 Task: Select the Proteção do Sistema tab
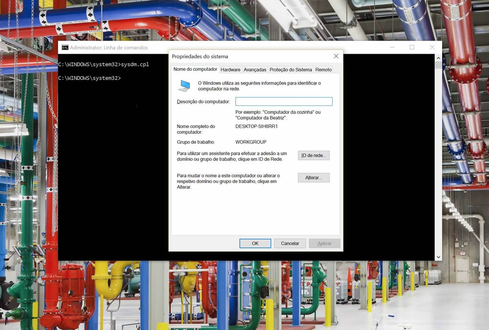click(291, 69)
